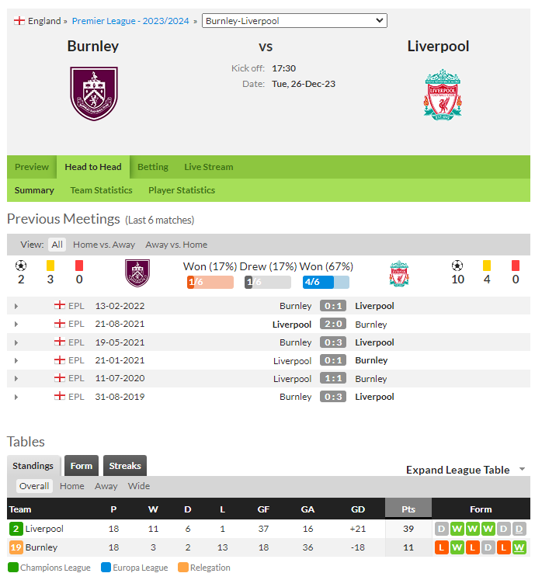Expand League Table arrow
Screen dimensions: 535x587
point(523,469)
